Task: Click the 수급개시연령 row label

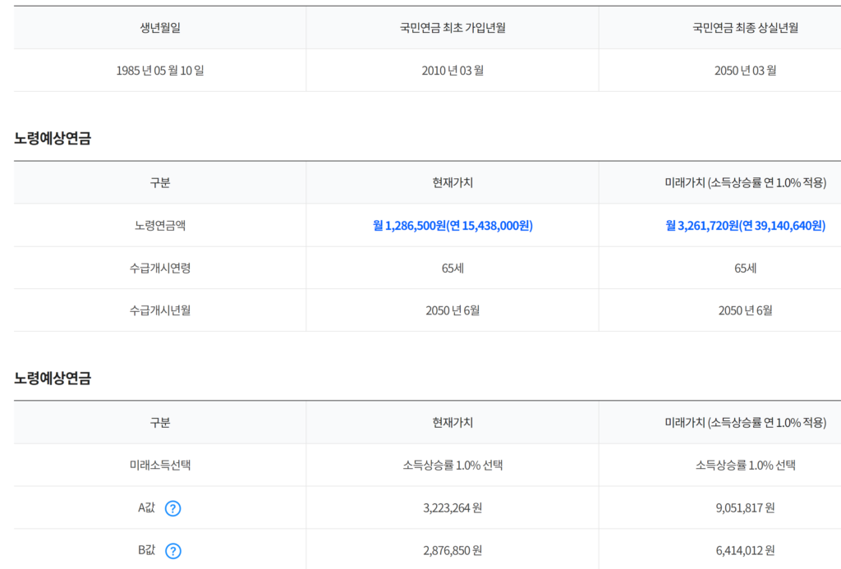Action: click(x=160, y=268)
